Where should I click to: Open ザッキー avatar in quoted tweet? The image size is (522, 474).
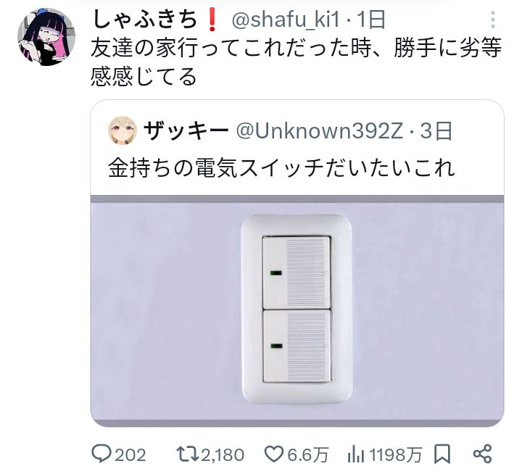point(123,130)
